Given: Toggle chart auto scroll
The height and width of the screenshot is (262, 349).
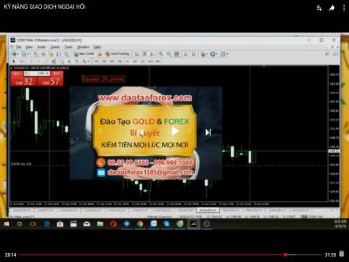Looking at the screenshot, I should pyautogui.click(x=186, y=54).
